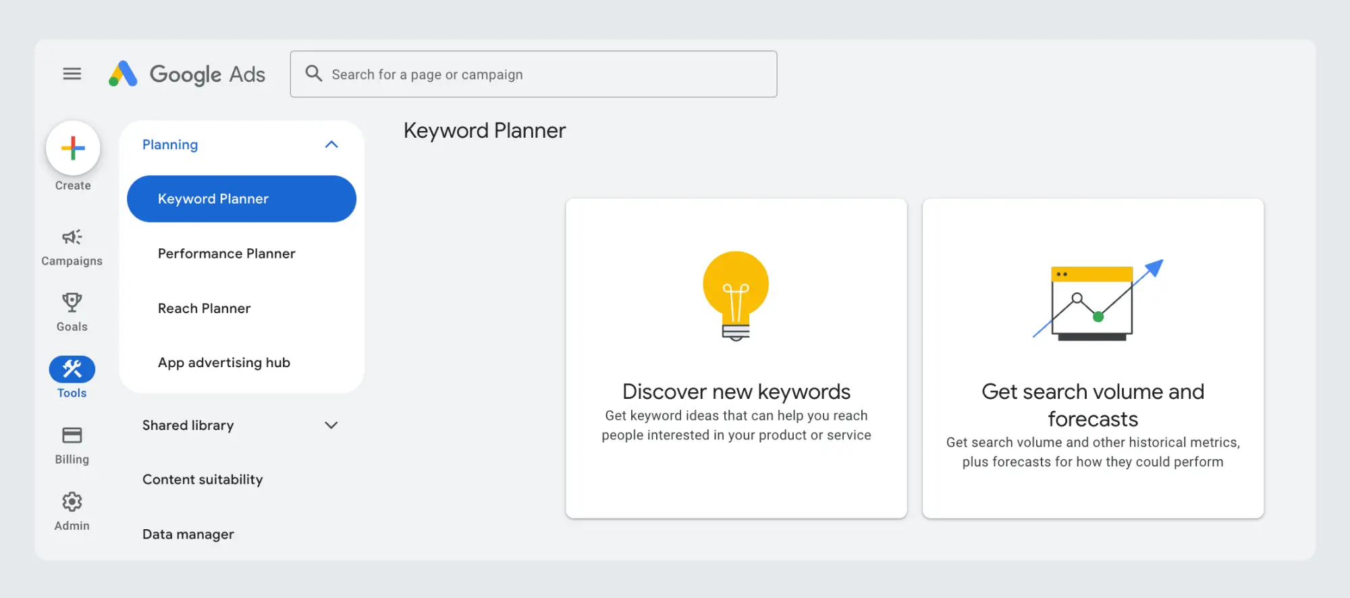Open Reach Planner
The height and width of the screenshot is (598, 1350).
coord(205,308)
